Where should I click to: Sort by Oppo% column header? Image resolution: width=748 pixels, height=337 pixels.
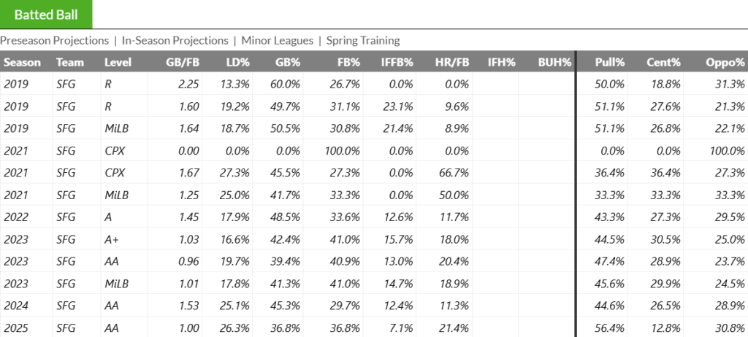point(720,63)
